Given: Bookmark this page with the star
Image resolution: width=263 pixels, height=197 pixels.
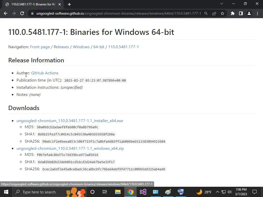Looking at the screenshot, I should coord(222,13).
